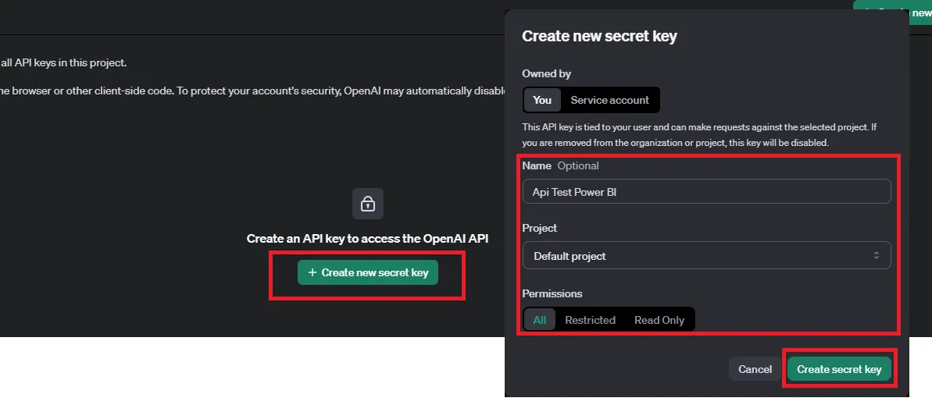Viewport: 932px width, 405px height.
Task: Click the green Create secret key button
Action: tap(839, 369)
